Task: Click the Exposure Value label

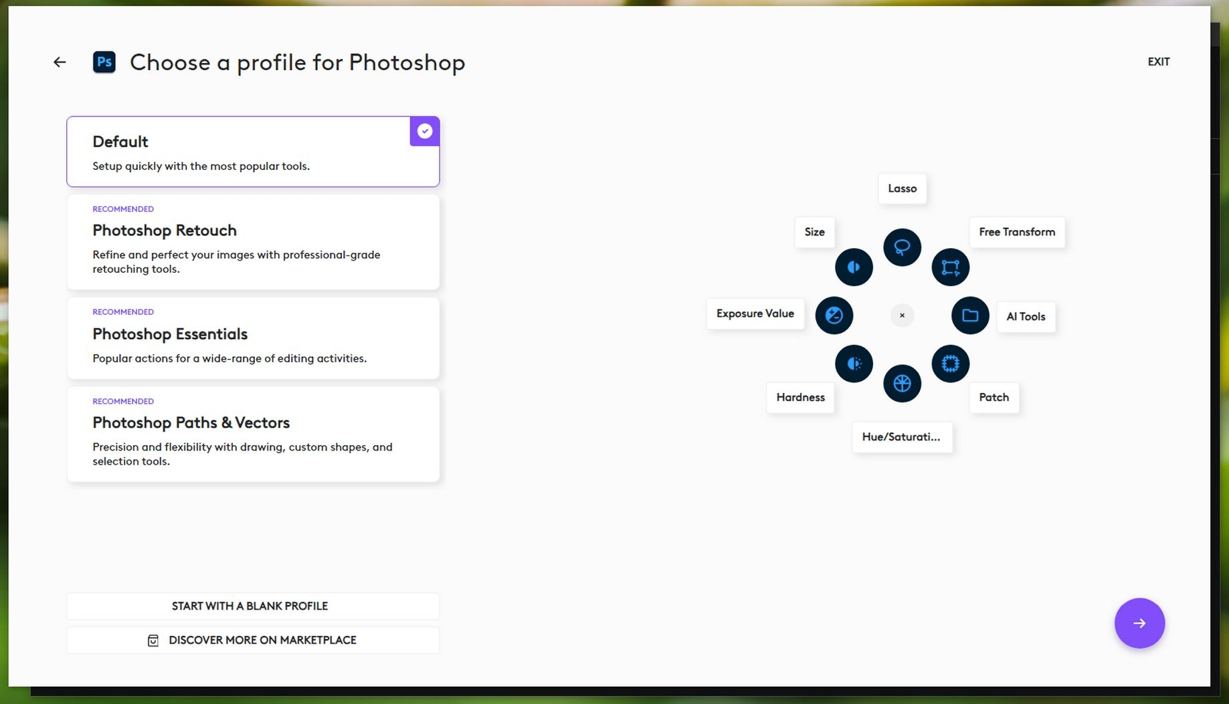Action: (x=755, y=314)
